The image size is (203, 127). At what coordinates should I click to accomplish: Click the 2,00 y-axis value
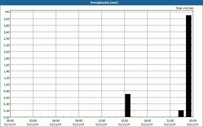[7, 52]
